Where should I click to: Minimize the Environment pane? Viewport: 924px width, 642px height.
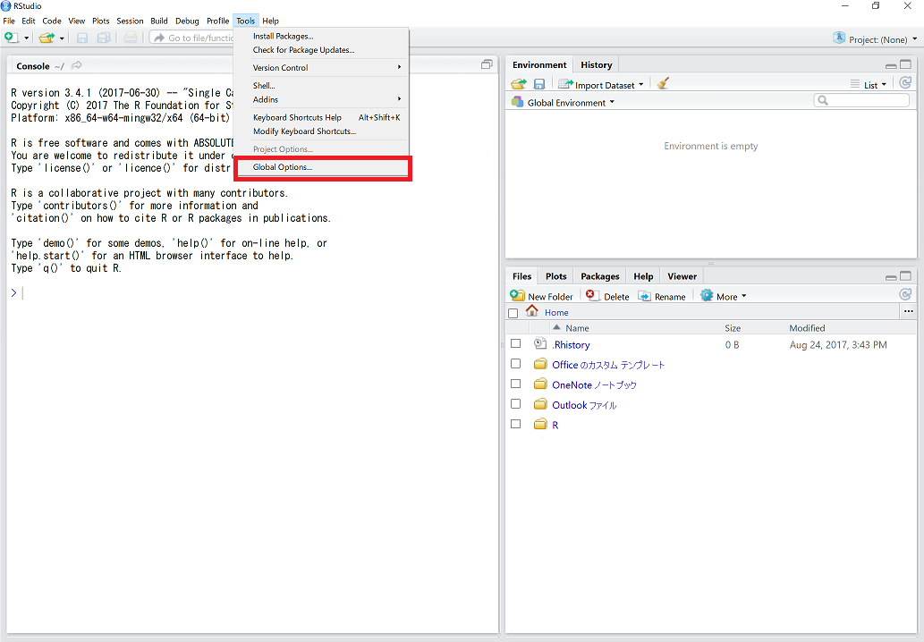pyautogui.click(x=891, y=65)
